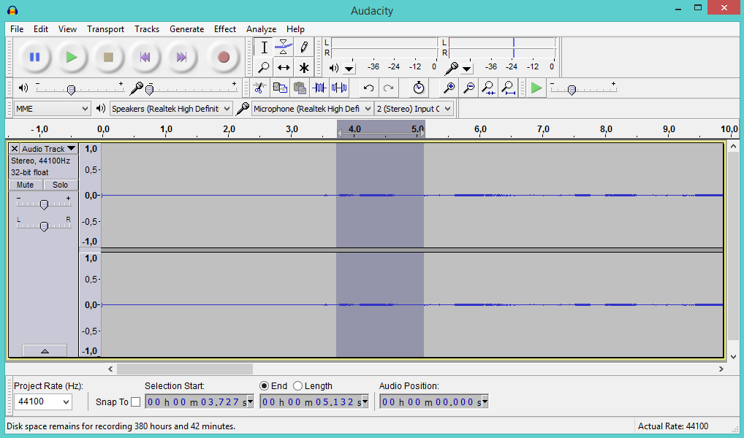Copy the selected audio

280,88
